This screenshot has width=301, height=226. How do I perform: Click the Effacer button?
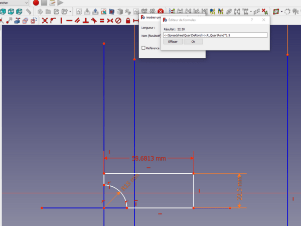tap(173, 42)
